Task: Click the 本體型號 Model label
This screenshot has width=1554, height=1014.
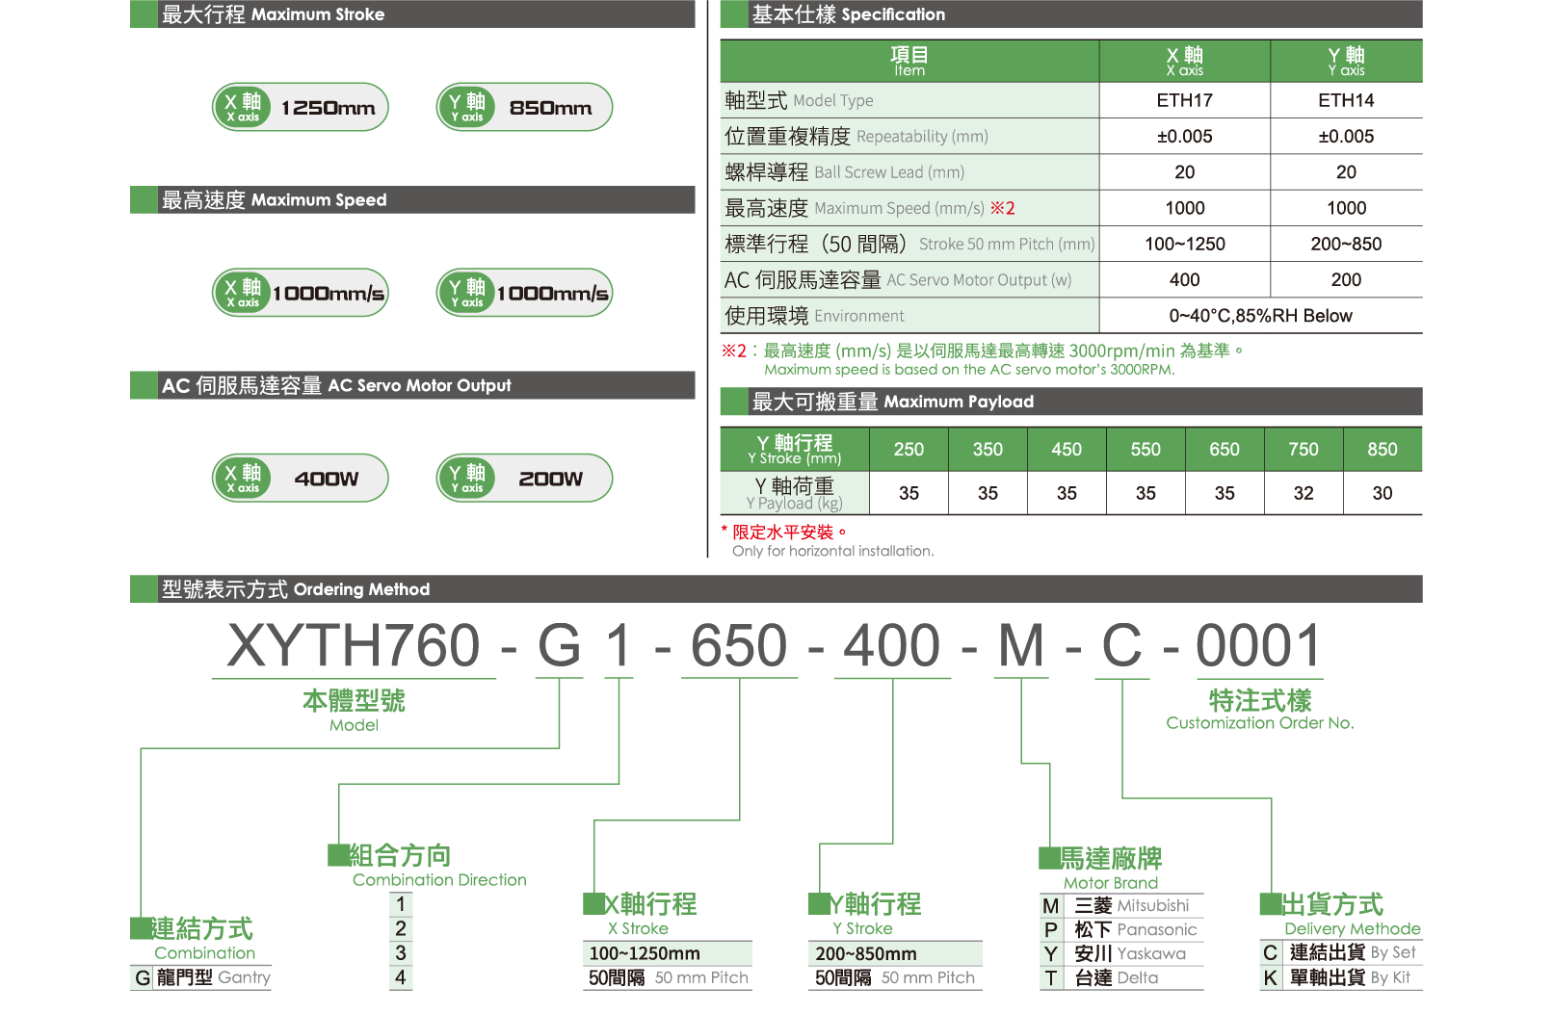Action: tap(354, 711)
